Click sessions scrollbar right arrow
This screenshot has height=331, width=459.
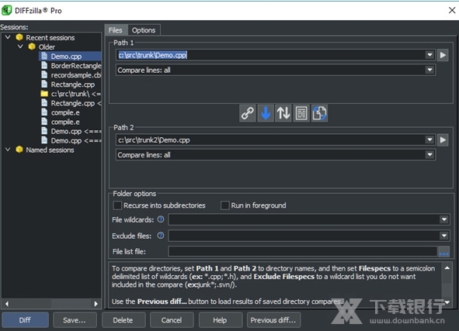click(96, 304)
